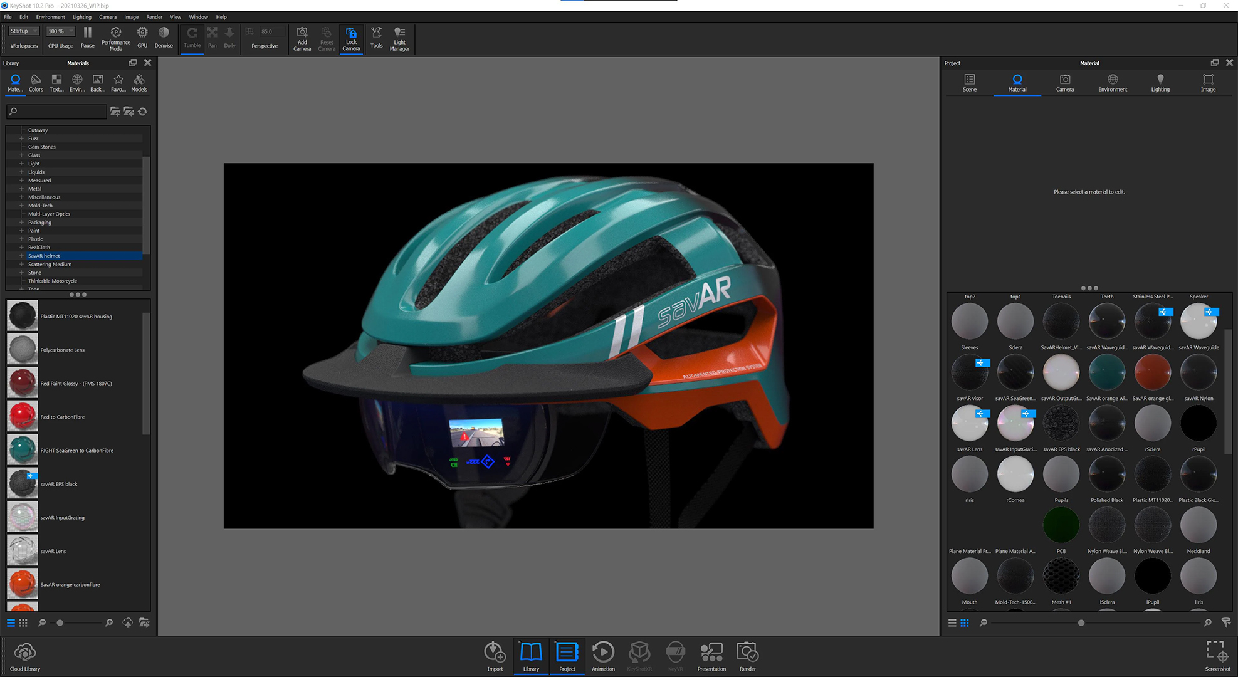
Task: Open the Workspaces Startup dropdown
Action: pos(24,31)
